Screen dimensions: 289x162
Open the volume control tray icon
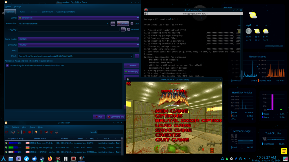(245, 159)
